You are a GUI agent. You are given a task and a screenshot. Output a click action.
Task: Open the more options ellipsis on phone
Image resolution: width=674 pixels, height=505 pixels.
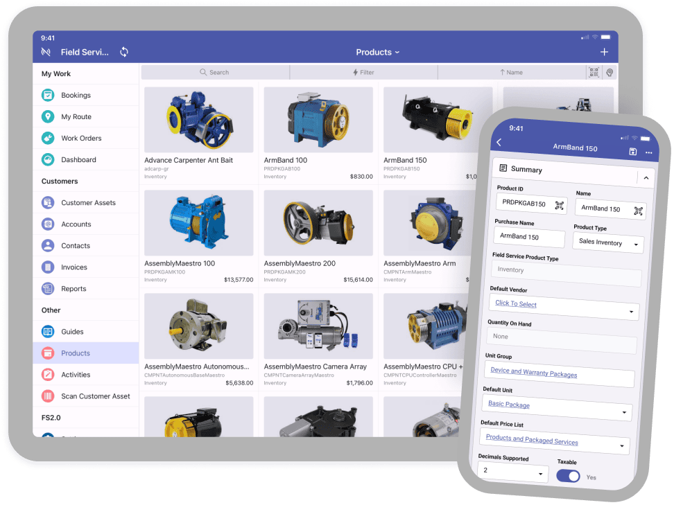point(648,152)
